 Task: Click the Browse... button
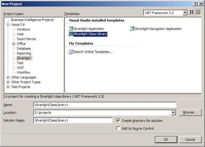tap(190, 113)
